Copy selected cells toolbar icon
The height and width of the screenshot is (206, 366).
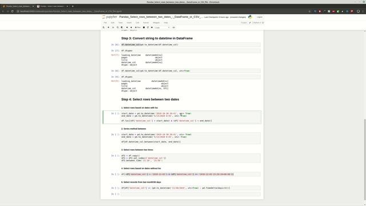click(x=117, y=27)
